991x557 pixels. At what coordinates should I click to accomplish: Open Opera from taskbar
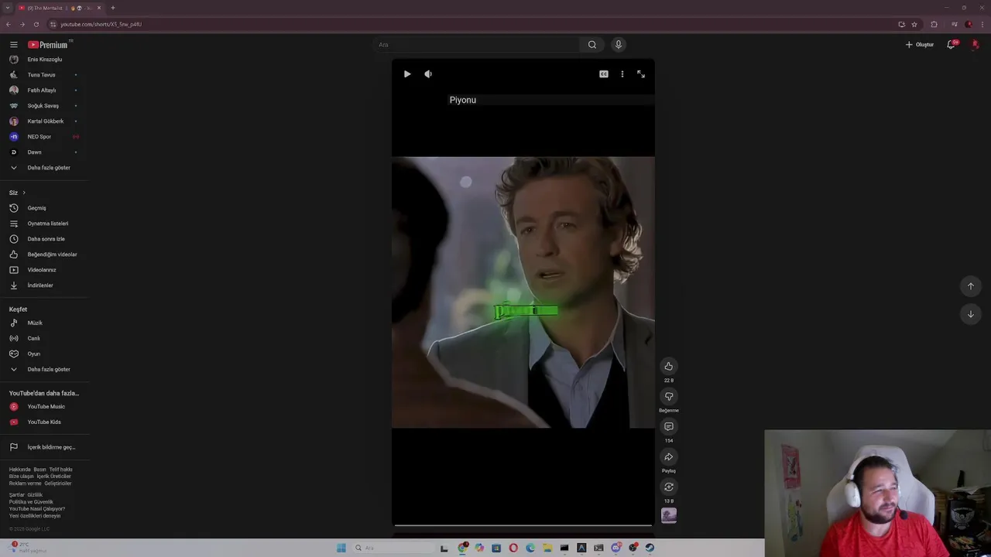click(513, 548)
